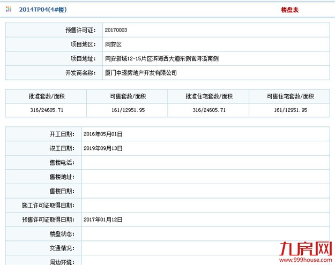Click the 项目地区 label

click(83, 44)
